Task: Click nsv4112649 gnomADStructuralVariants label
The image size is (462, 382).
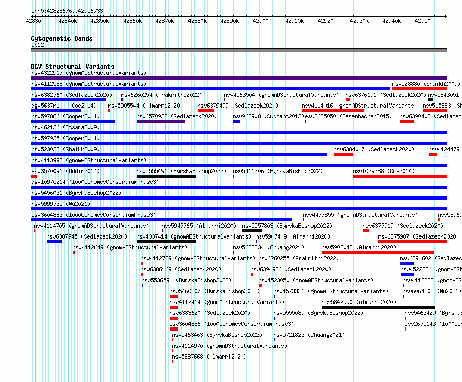Action: coord(130,247)
